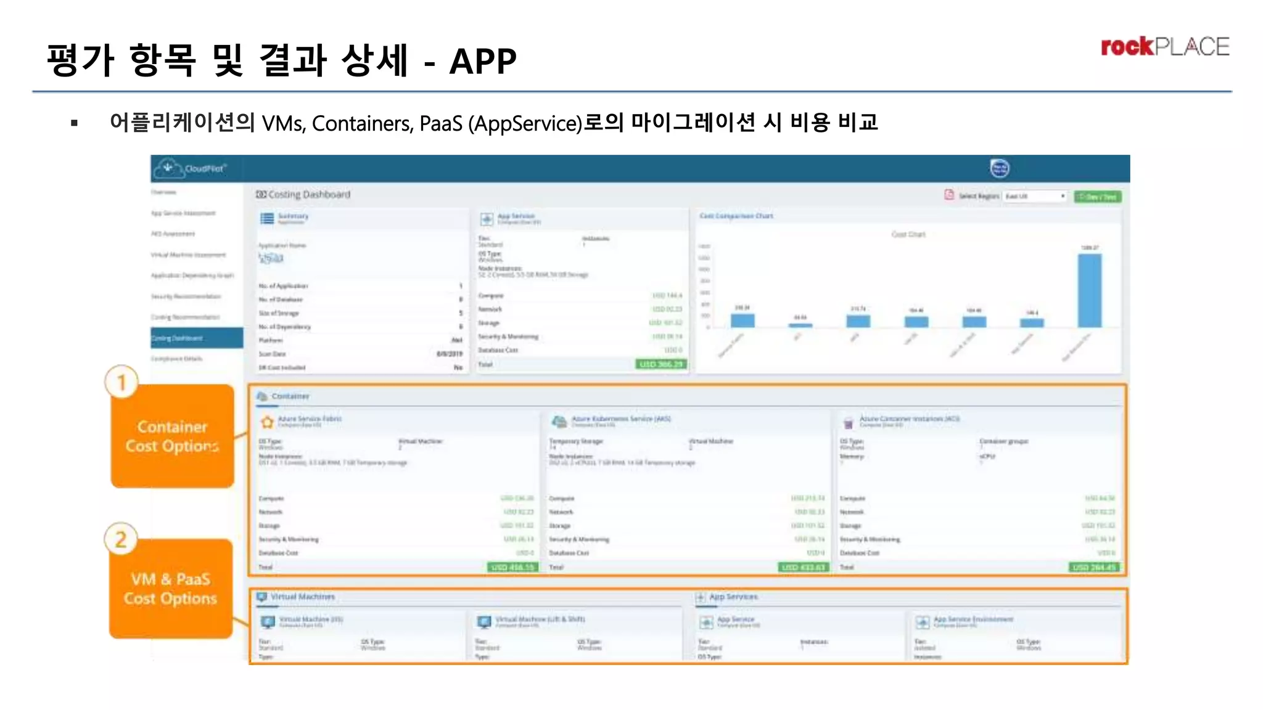Screen dimensions: 1263x710
Task: Open Security Recommendation in sidebar
Action: [x=186, y=296]
